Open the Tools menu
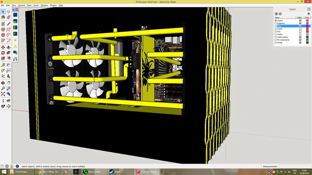This screenshot has height=175, width=312. [x=36, y=6]
